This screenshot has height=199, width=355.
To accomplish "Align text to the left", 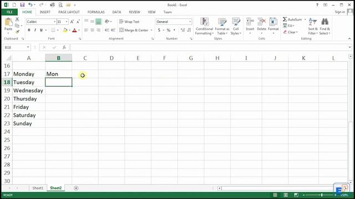I will point(86,30).
